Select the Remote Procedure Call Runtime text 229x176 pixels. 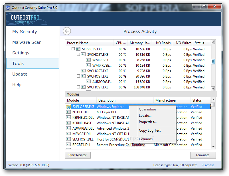pyautogui.click(x=121, y=145)
